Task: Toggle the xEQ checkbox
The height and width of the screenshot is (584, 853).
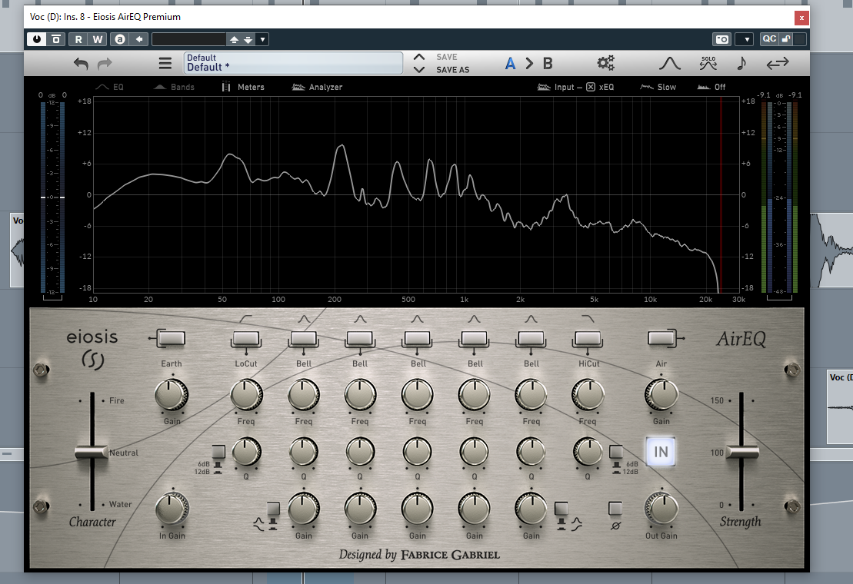Action: 591,87
